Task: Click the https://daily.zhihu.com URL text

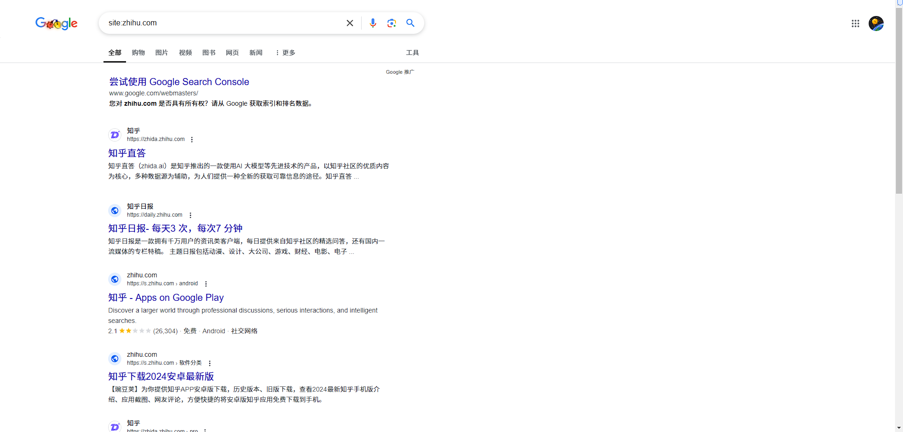Action: click(155, 215)
